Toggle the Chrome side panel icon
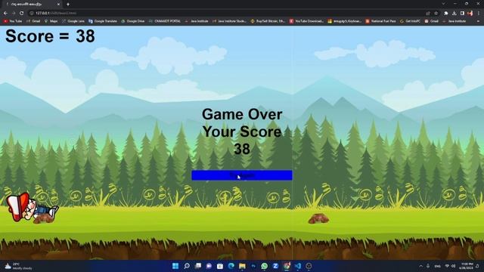 tap(462, 14)
